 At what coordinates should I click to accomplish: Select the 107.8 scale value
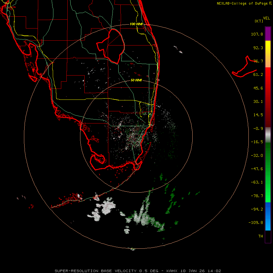coord(257,34)
